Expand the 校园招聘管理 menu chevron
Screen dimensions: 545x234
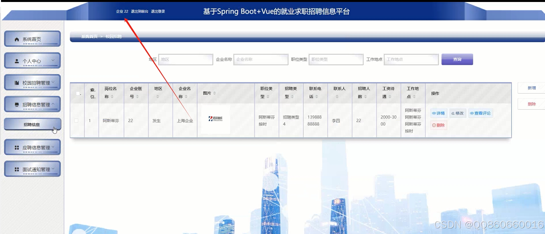click(x=53, y=82)
